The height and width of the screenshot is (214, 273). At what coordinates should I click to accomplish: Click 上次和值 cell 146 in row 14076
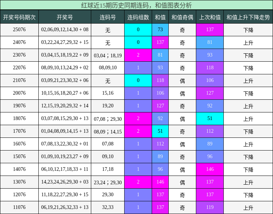pos(210,169)
